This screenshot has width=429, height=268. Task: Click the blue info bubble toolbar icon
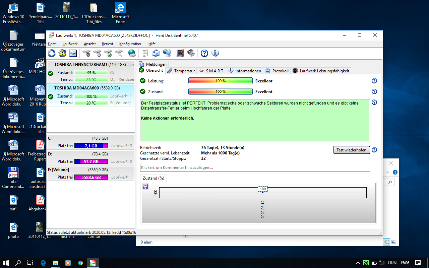215,53
